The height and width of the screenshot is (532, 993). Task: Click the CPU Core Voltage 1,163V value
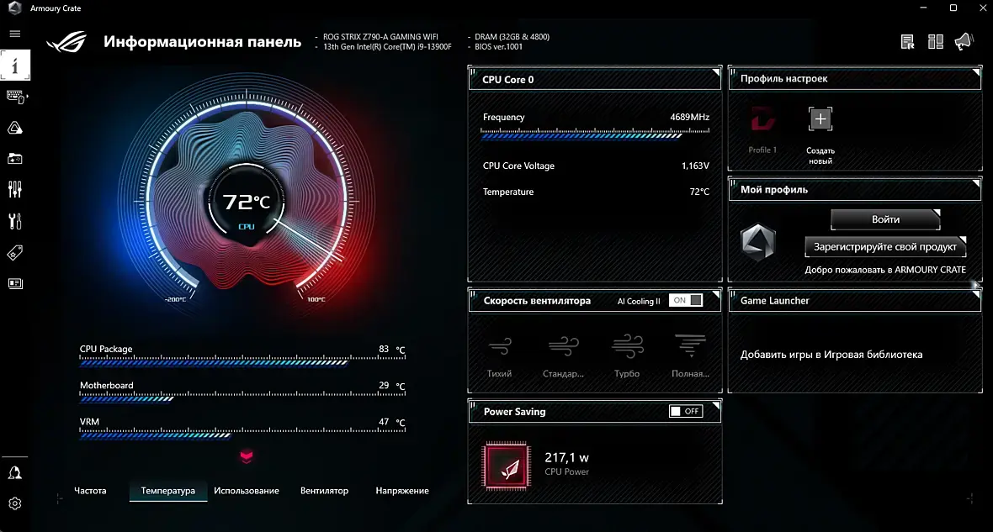pos(695,166)
